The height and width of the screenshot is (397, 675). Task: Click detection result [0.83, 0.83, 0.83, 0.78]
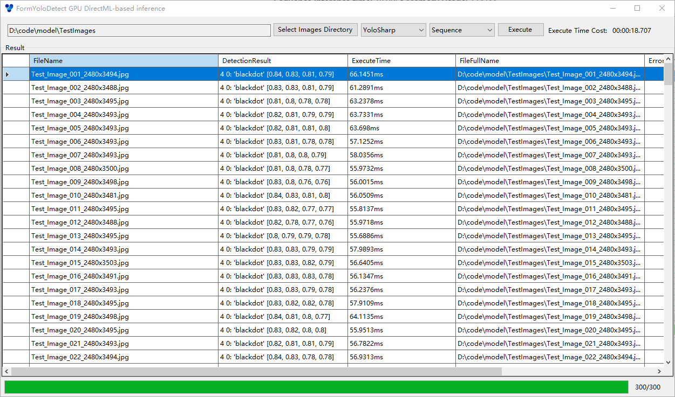pyautogui.click(x=283, y=276)
